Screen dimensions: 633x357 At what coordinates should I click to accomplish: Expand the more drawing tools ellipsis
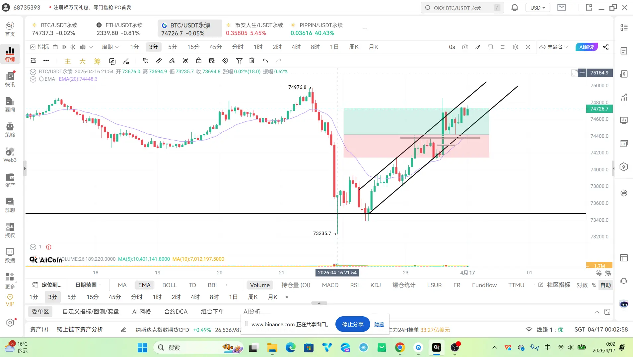(46, 61)
